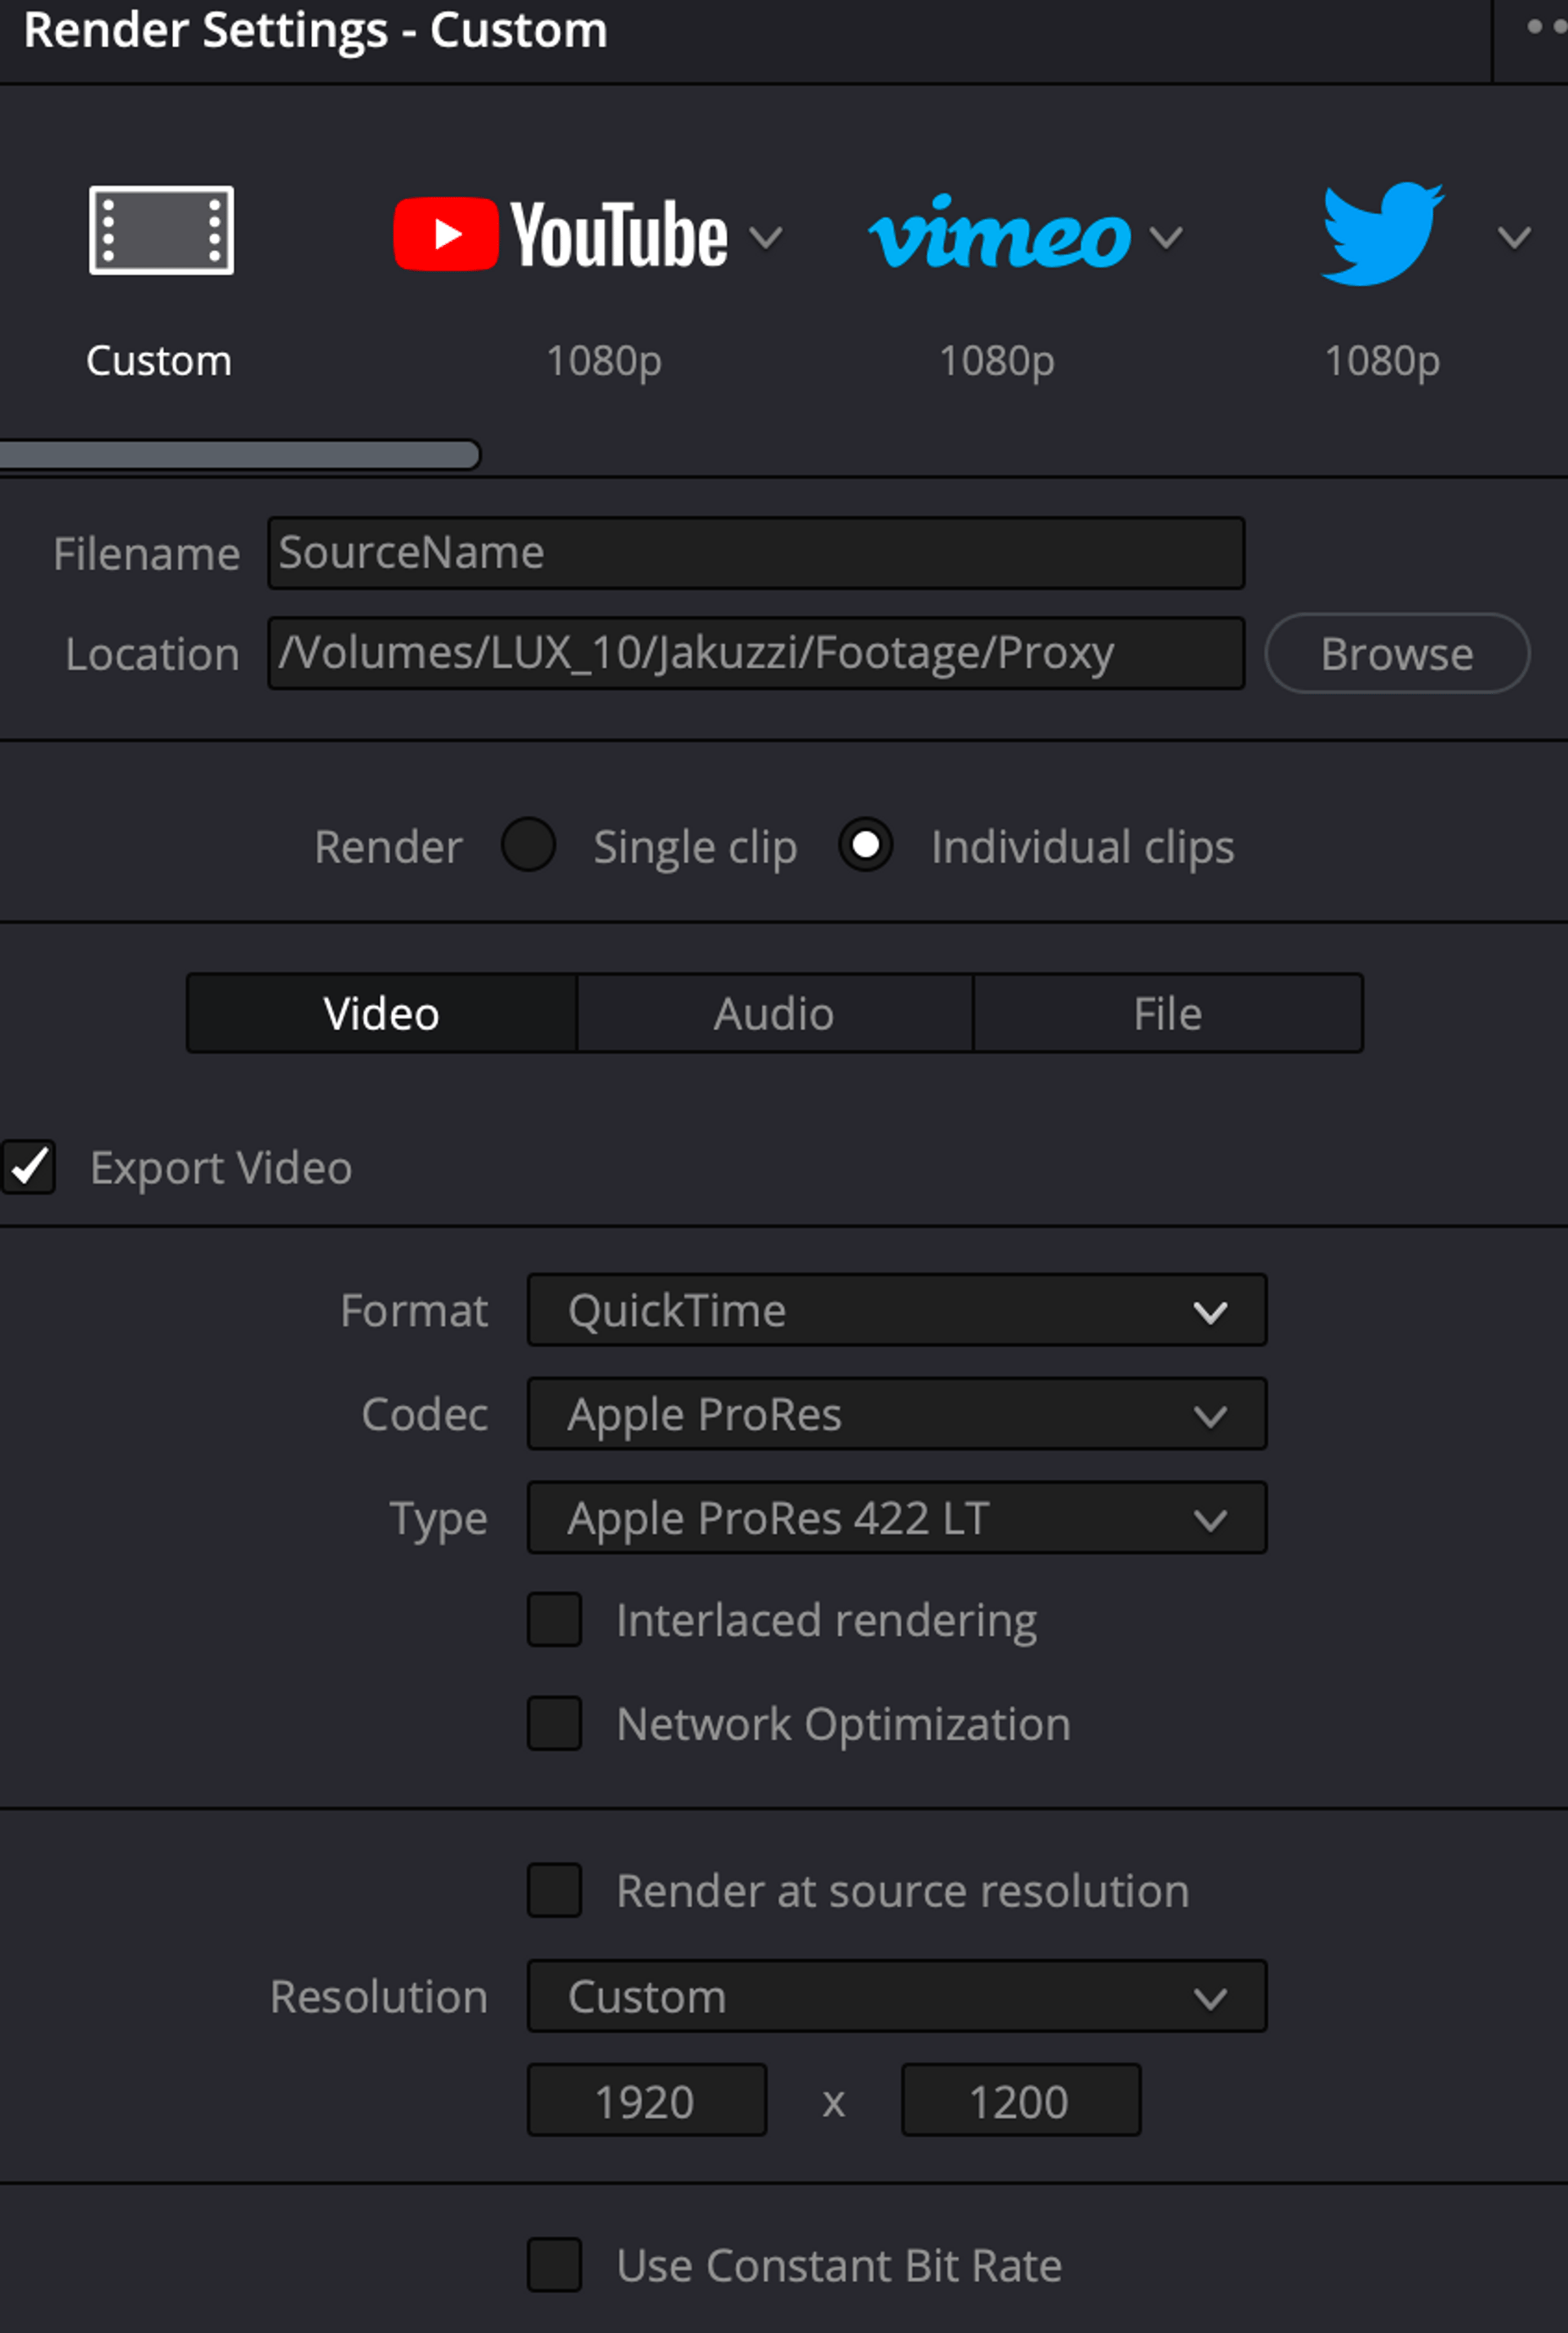Click the Render Settings - Custom title
The width and height of the screenshot is (1568, 2333).
[x=316, y=29]
